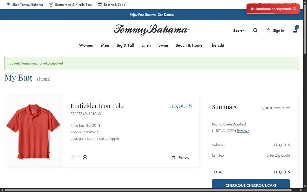Remove the polo item from bag
The width and height of the screenshot is (307, 192).
coord(184,158)
